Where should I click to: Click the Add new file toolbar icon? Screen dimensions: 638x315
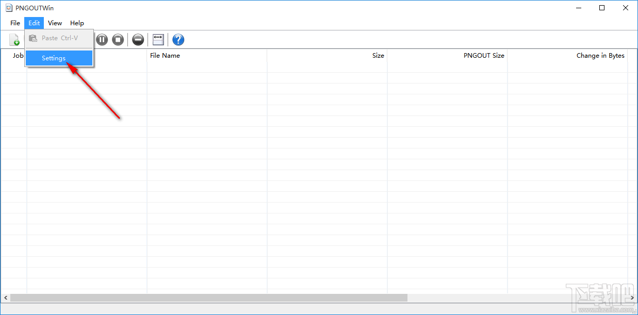[x=14, y=40]
